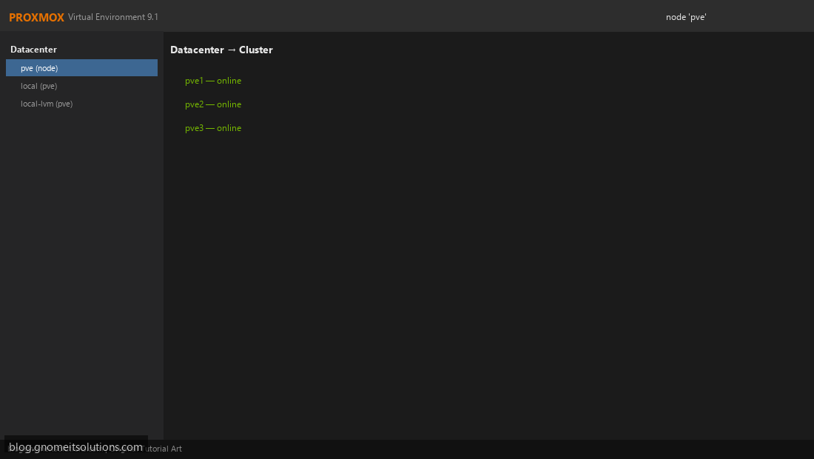The height and width of the screenshot is (459, 814).
Task: Click the PROXMOX logo
Action: [36, 17]
